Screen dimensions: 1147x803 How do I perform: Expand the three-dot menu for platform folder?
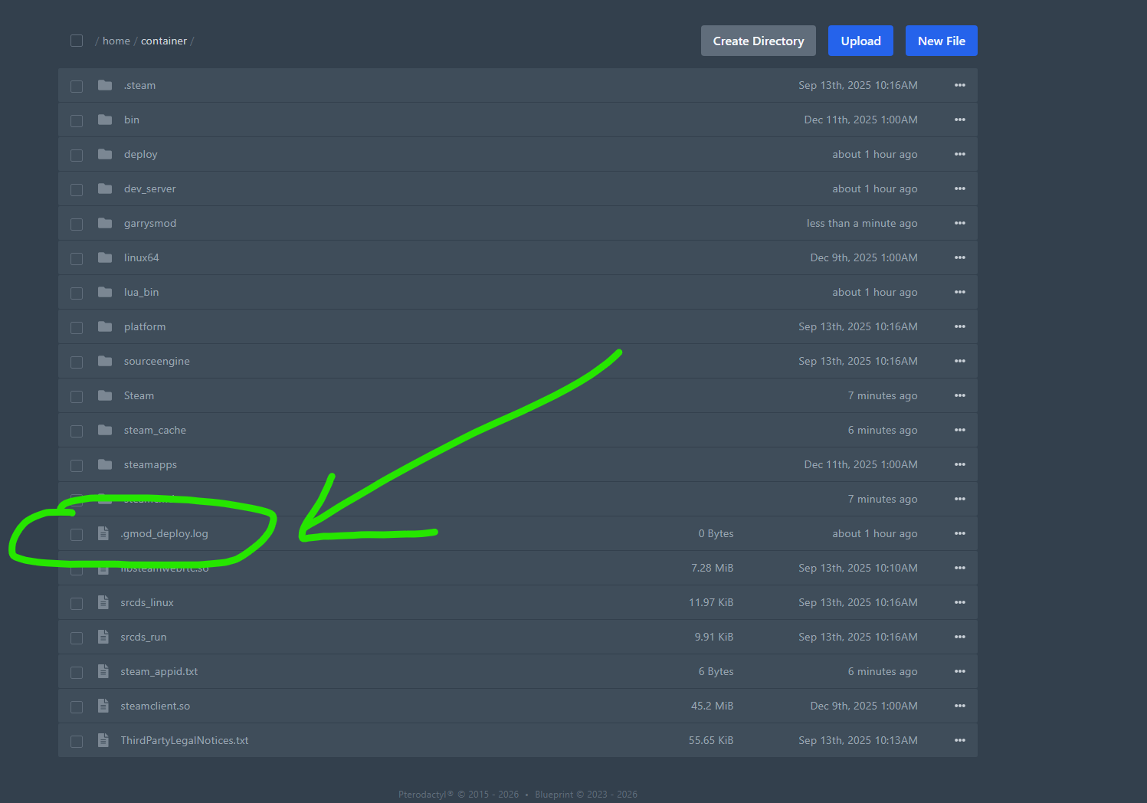959,326
